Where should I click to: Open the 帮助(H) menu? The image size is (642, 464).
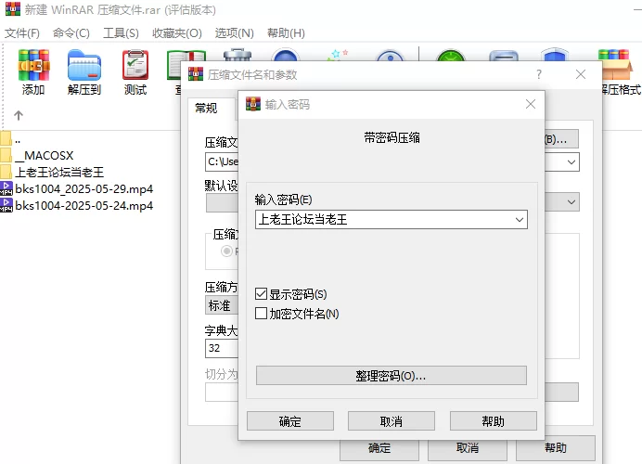pos(286,33)
